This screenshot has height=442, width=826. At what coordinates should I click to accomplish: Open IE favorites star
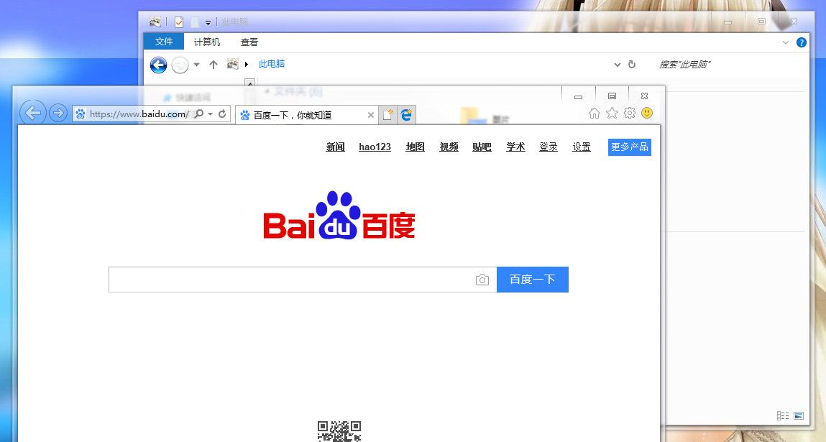coord(612,114)
